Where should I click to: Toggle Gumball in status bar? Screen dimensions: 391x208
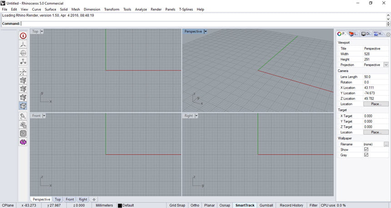(x=266, y=205)
